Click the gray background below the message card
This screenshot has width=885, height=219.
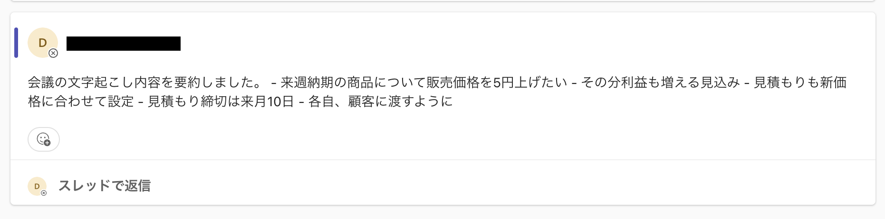tap(443, 212)
